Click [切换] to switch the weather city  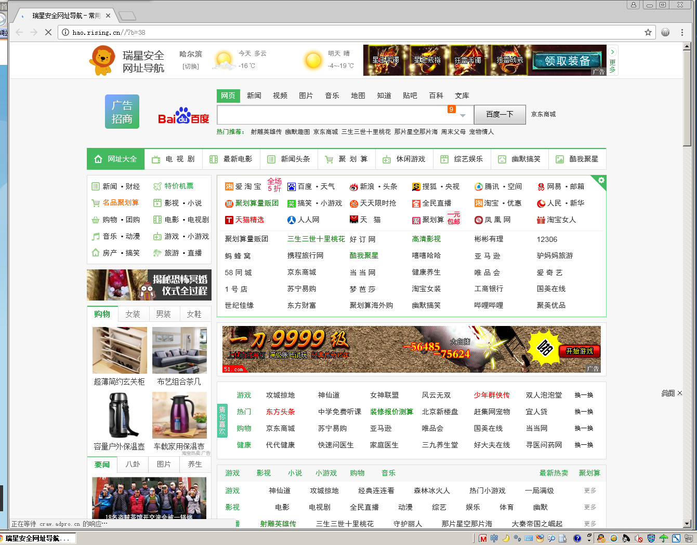click(x=191, y=66)
